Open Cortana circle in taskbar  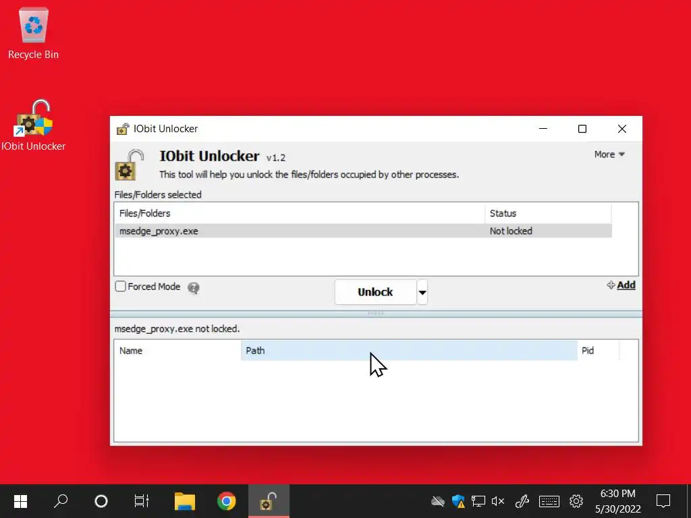pos(101,501)
